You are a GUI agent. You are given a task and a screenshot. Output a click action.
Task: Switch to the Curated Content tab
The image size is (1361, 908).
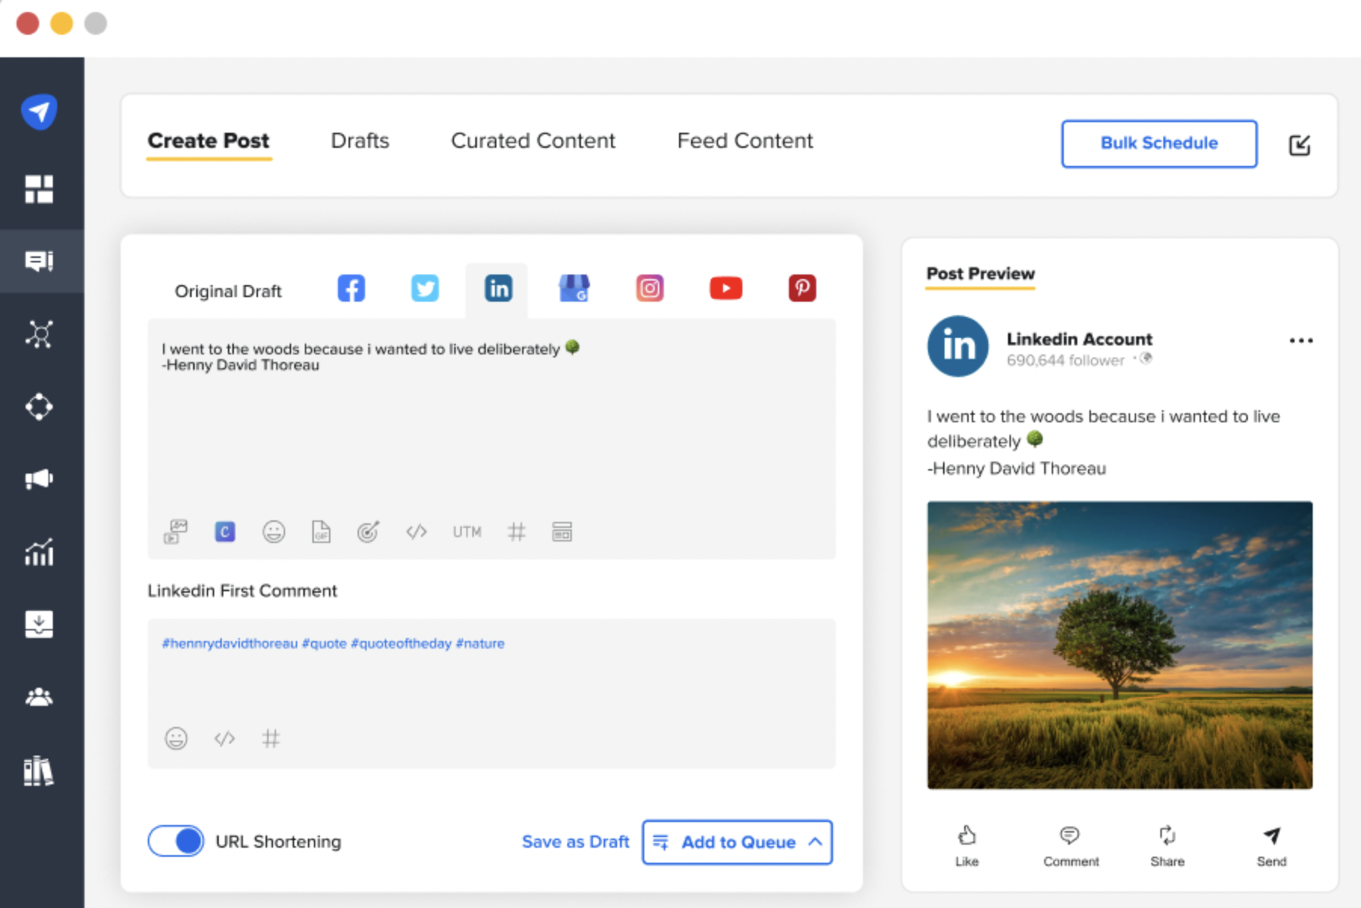[x=533, y=141]
